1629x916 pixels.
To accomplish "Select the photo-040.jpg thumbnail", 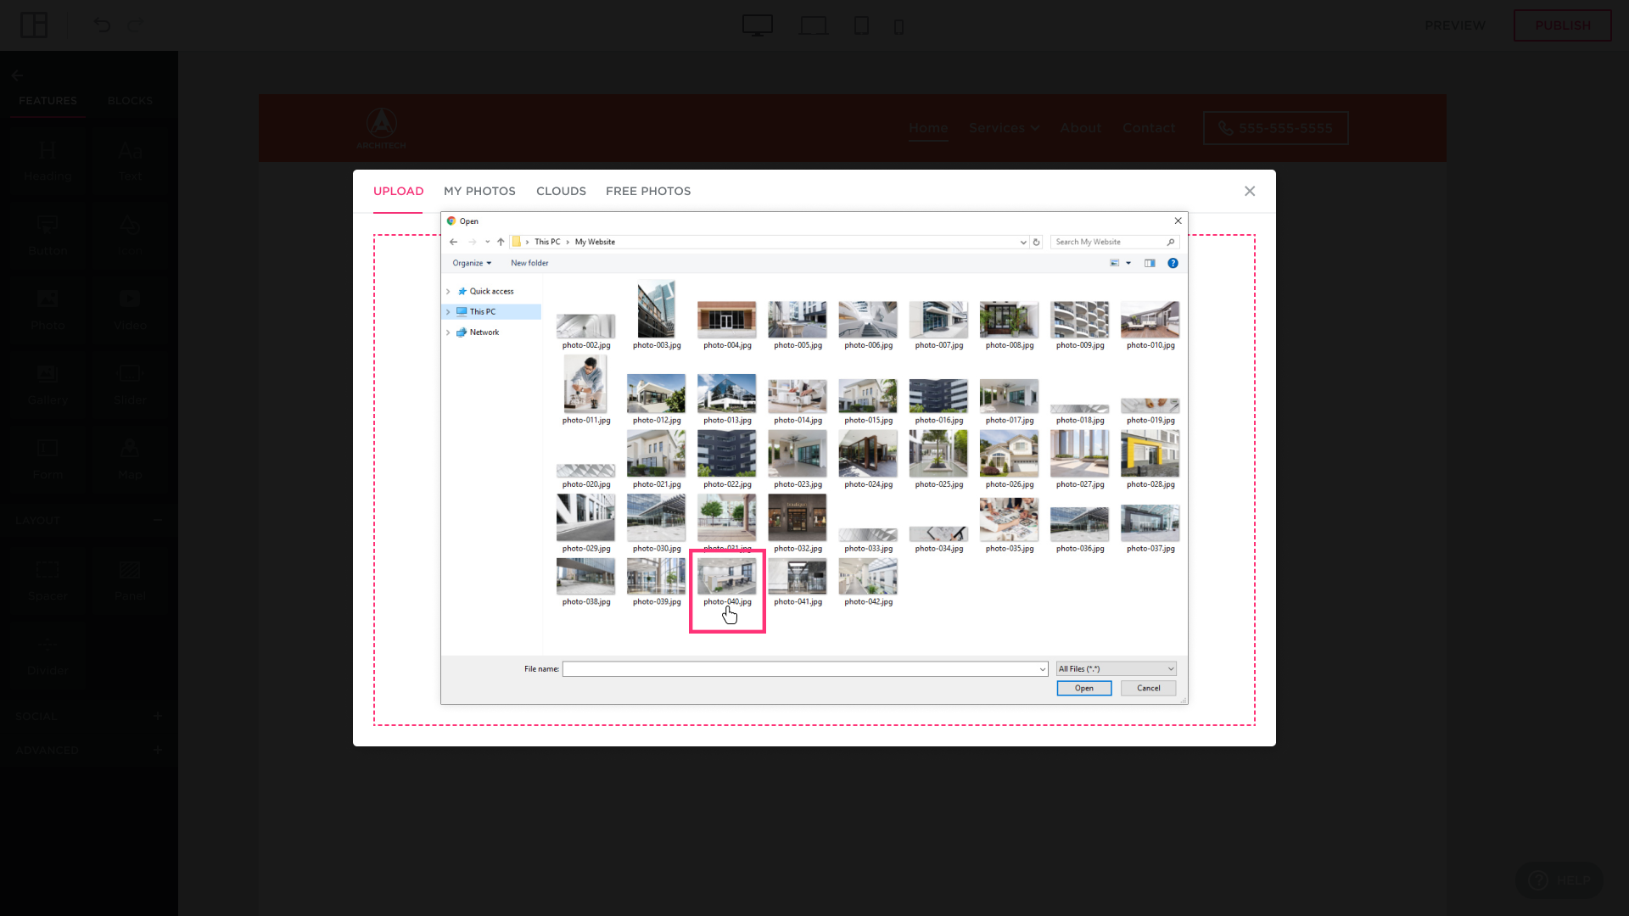I will click(727, 578).
